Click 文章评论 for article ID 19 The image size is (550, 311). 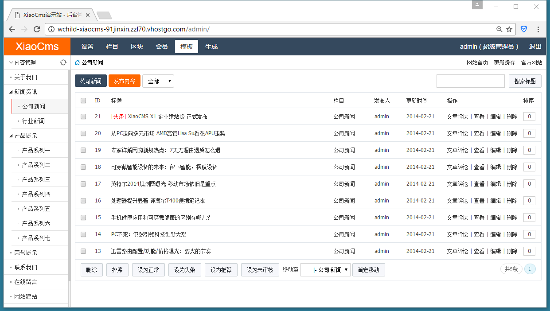pyautogui.click(x=457, y=150)
